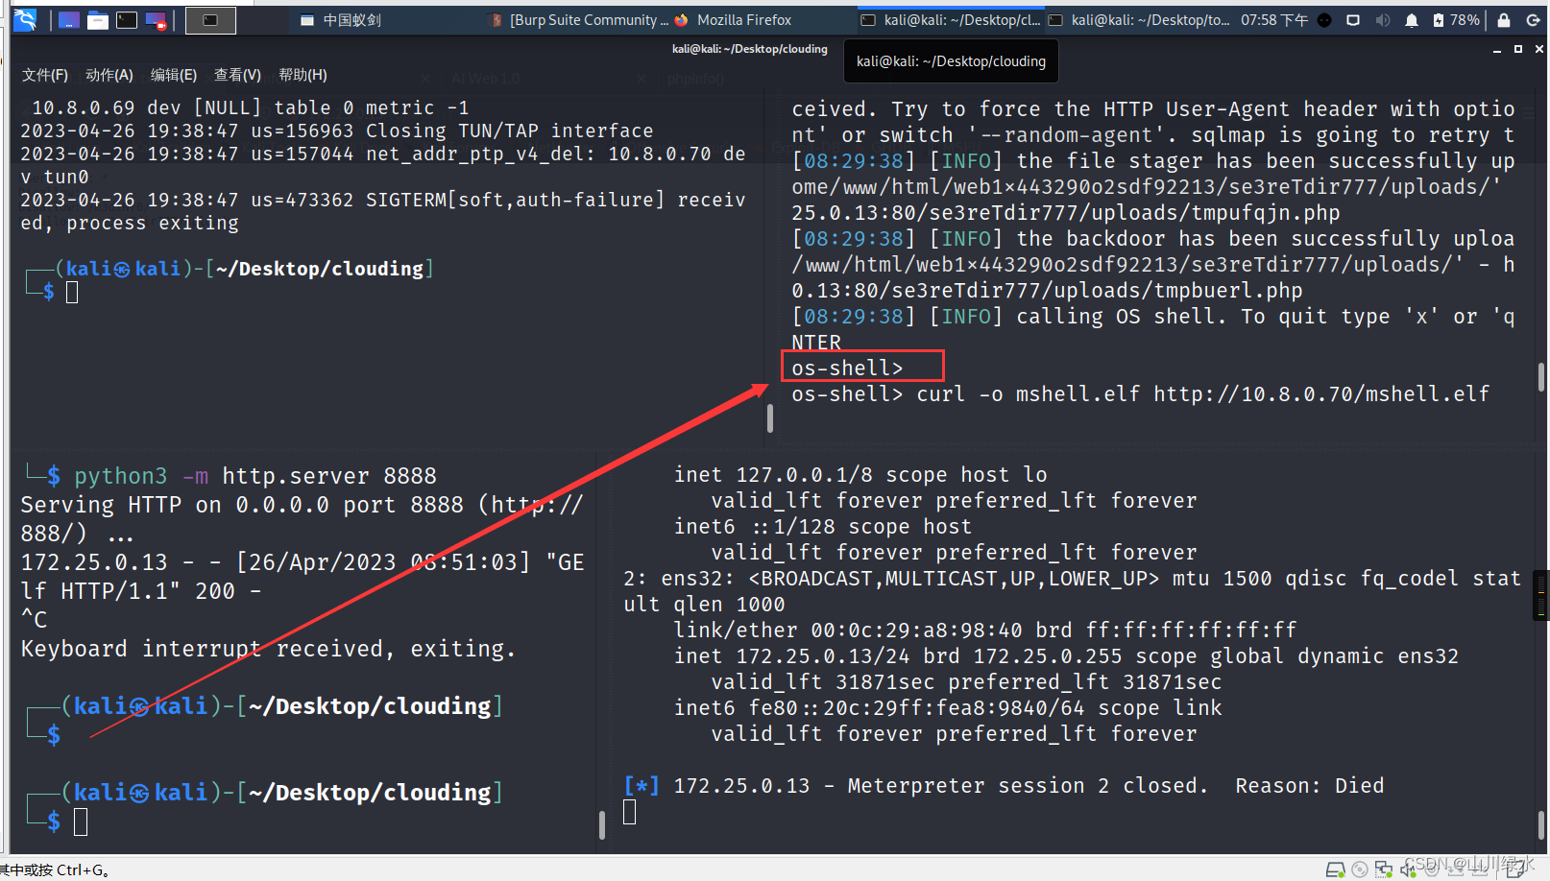Switch to the Burp Suite Community window

pyautogui.click(x=579, y=20)
